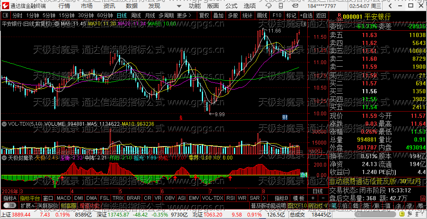Viewport: 427px width, 219px height.
Task: Click the 卖五 11.63 order book row
Action: [378, 35]
